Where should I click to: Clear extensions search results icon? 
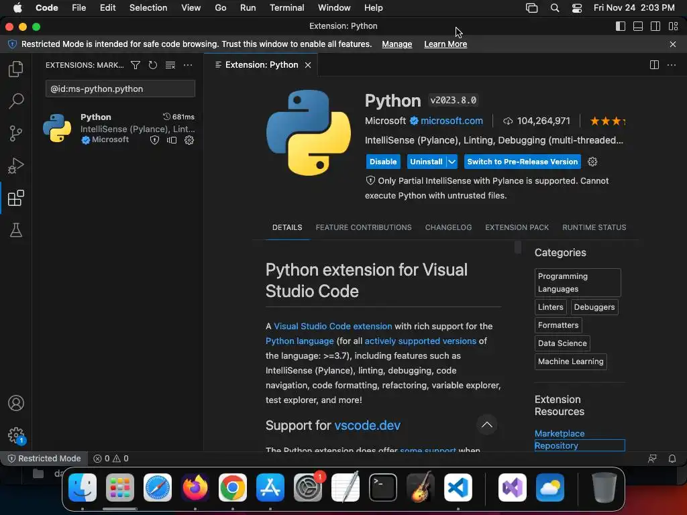[170, 65]
